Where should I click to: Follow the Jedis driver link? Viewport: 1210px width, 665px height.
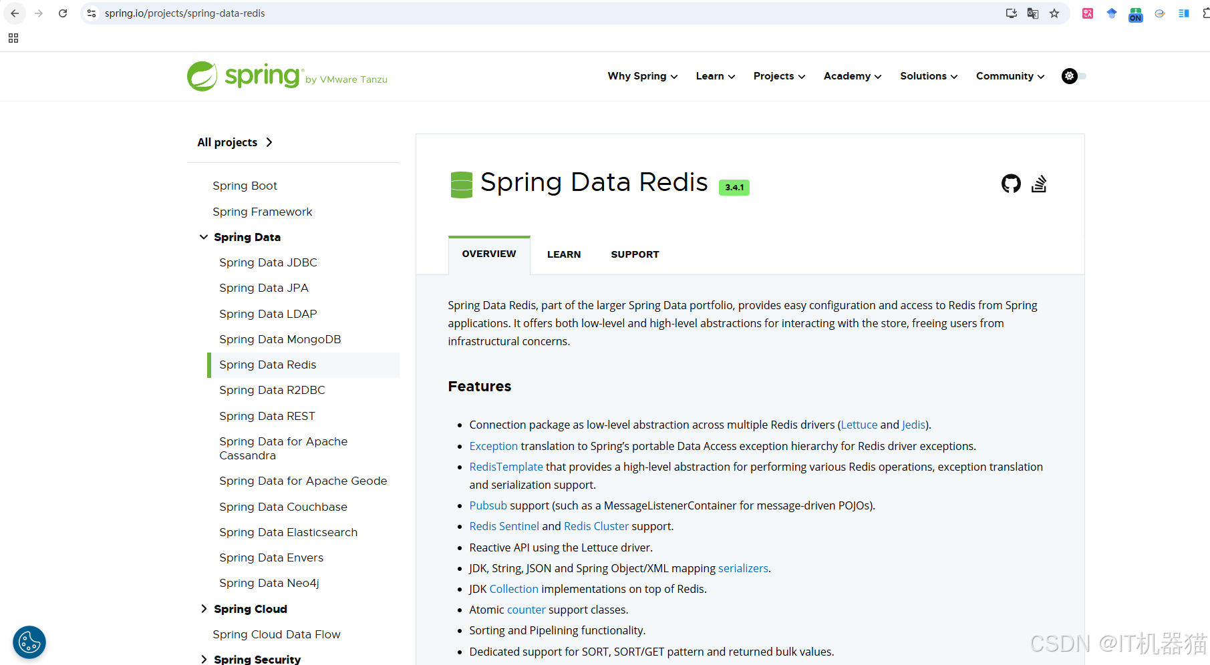(913, 425)
